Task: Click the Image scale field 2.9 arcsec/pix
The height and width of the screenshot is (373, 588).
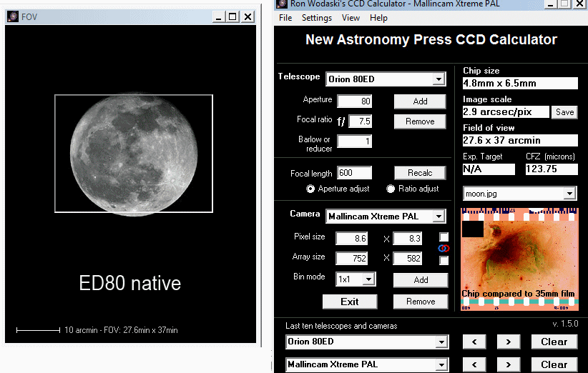Action: tap(506, 111)
